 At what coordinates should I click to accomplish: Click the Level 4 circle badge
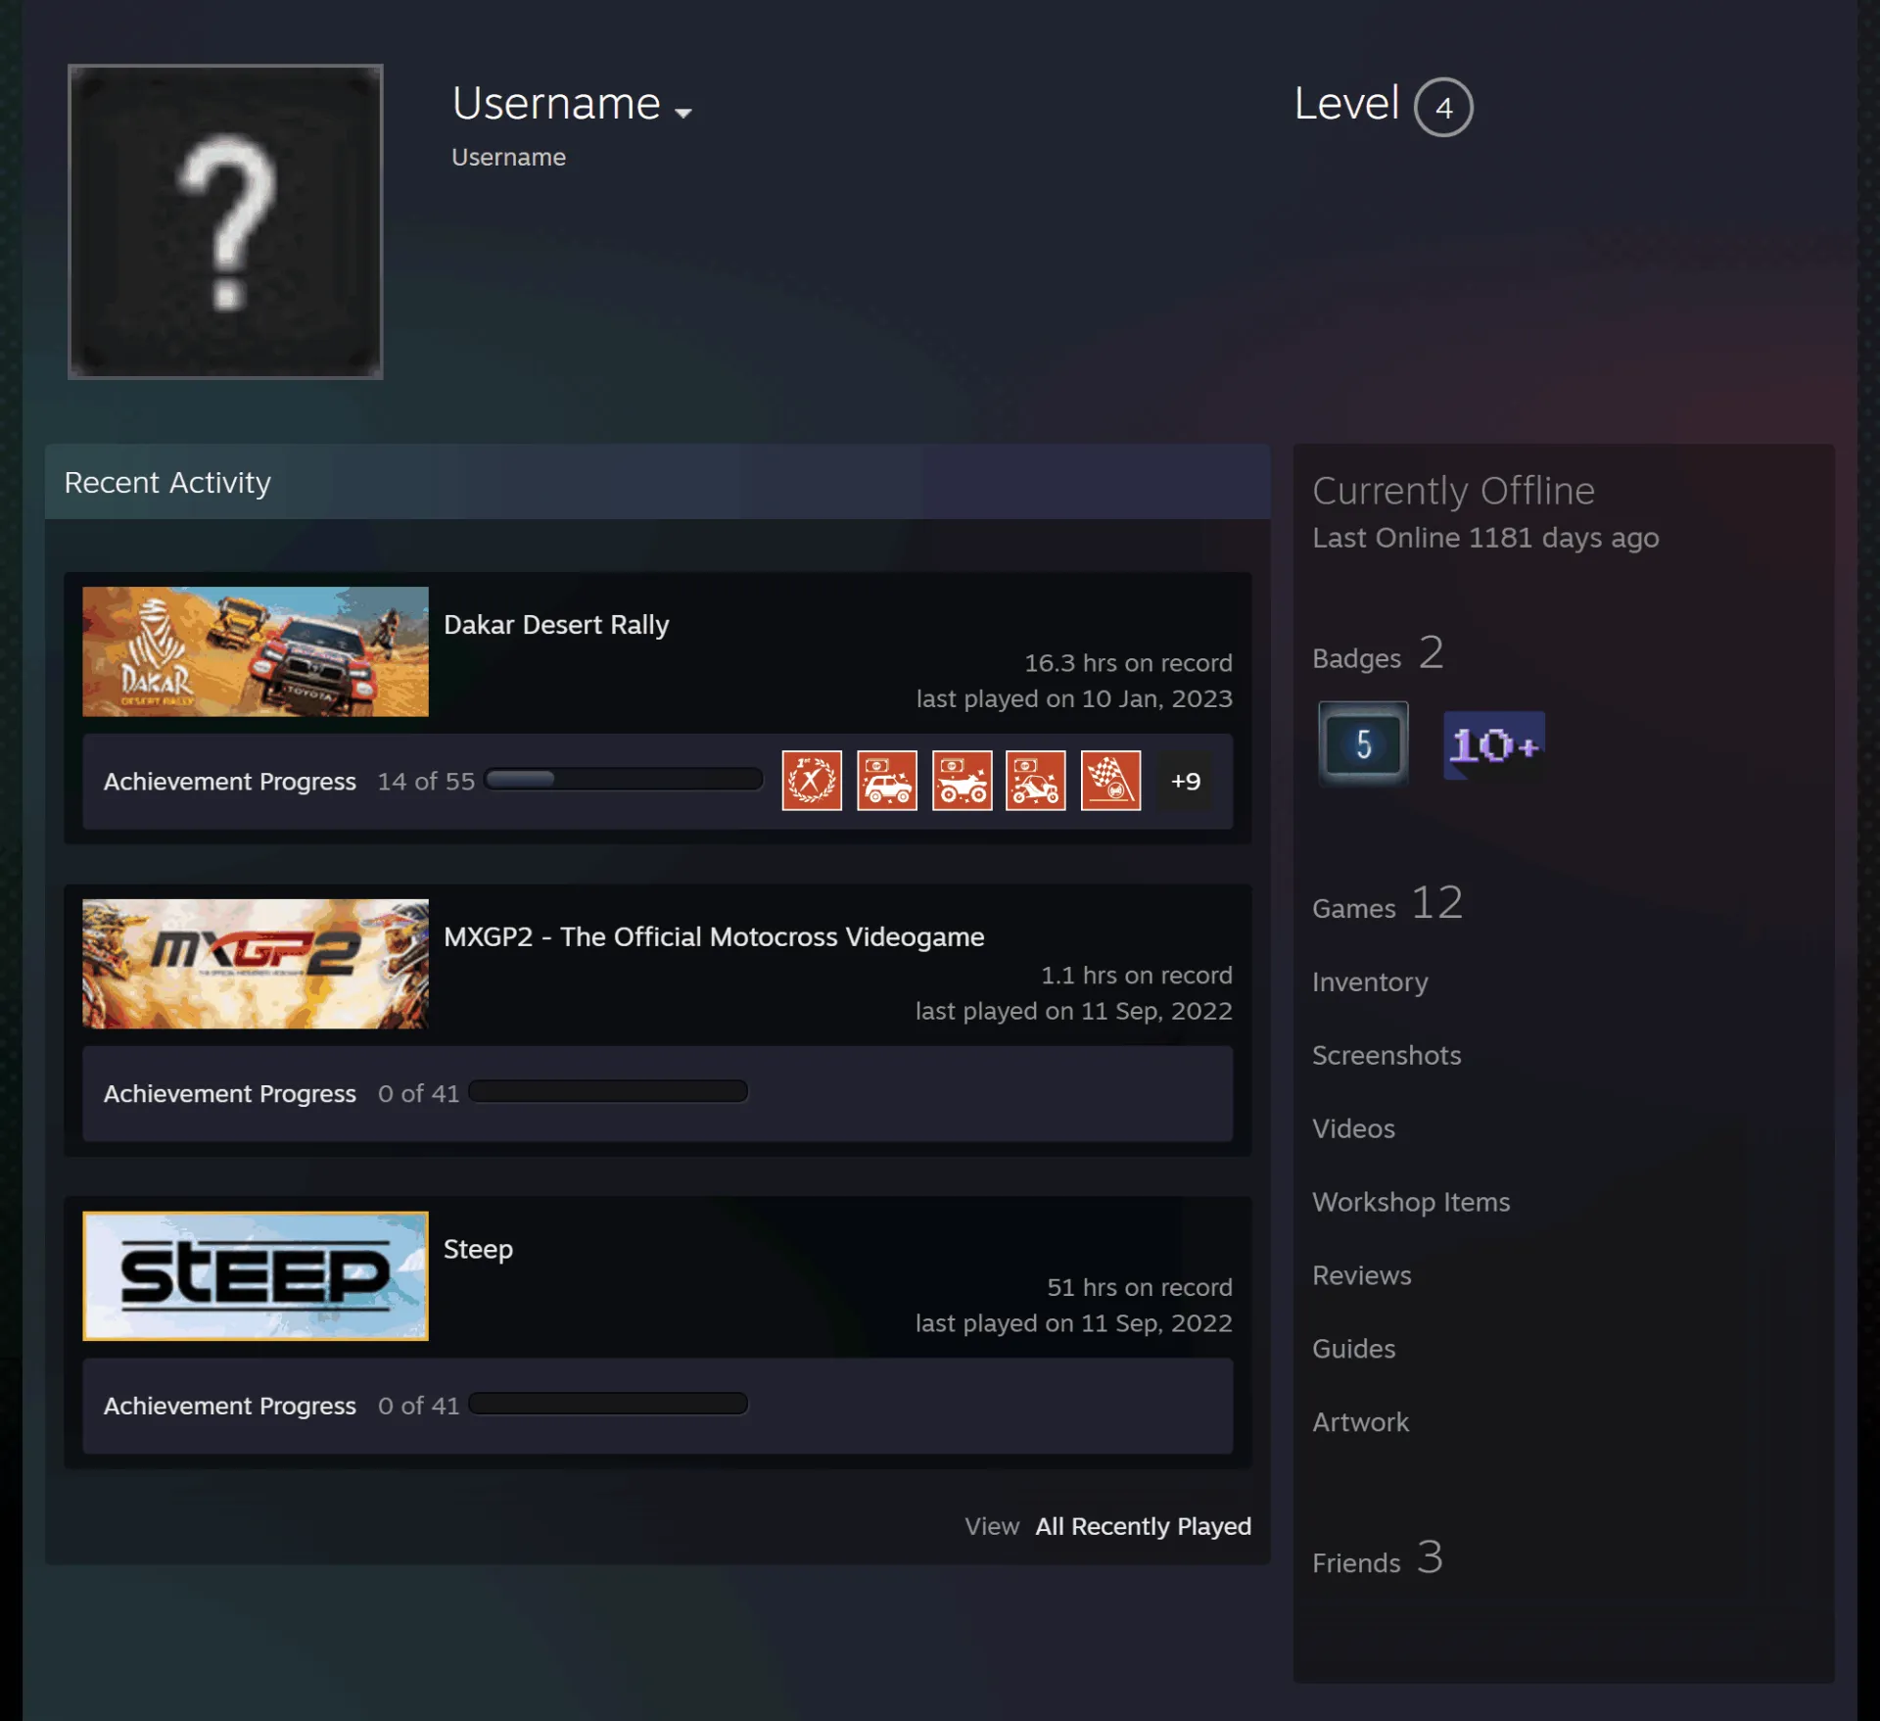coord(1443,107)
